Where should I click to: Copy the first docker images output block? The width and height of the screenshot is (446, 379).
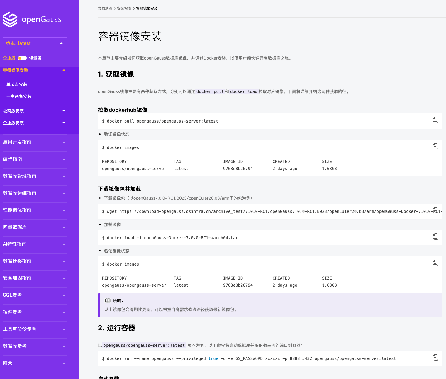click(435, 146)
